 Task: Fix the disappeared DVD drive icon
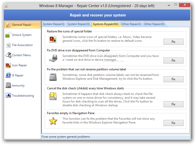[173, 60]
